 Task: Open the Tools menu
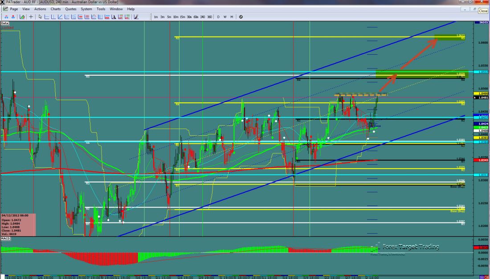pyautogui.click(x=101, y=9)
